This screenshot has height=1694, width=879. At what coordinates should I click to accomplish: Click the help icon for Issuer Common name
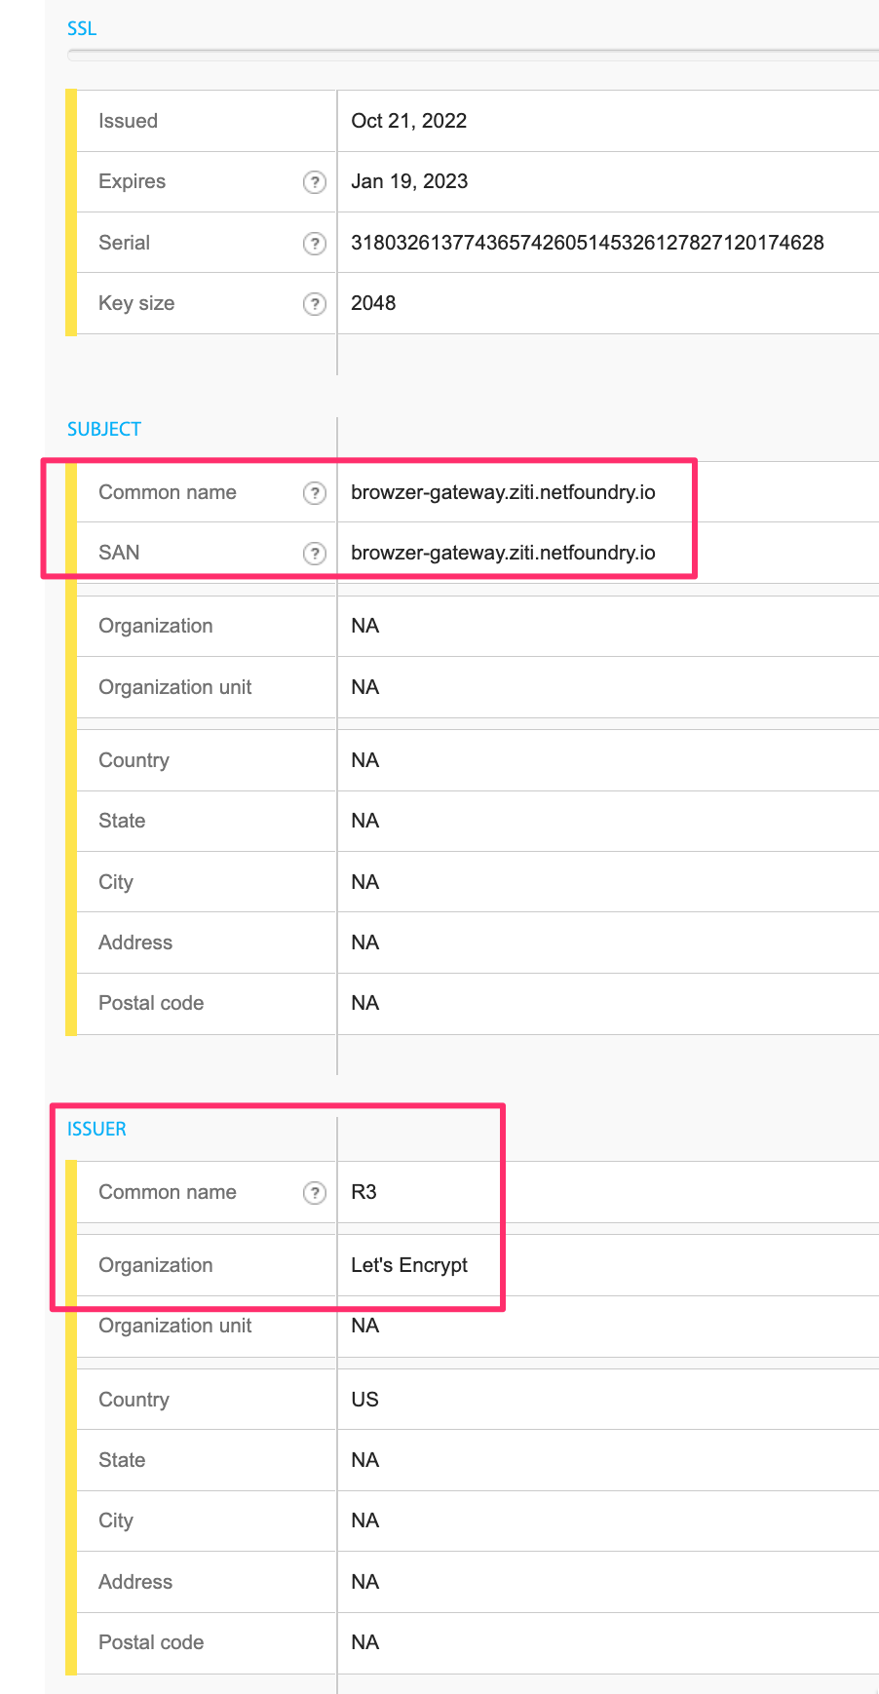pos(314,1193)
